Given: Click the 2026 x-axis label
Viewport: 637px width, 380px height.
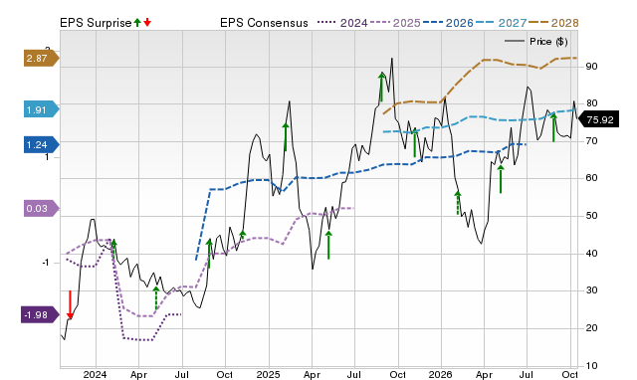Looking at the screenshot, I should [441, 374].
